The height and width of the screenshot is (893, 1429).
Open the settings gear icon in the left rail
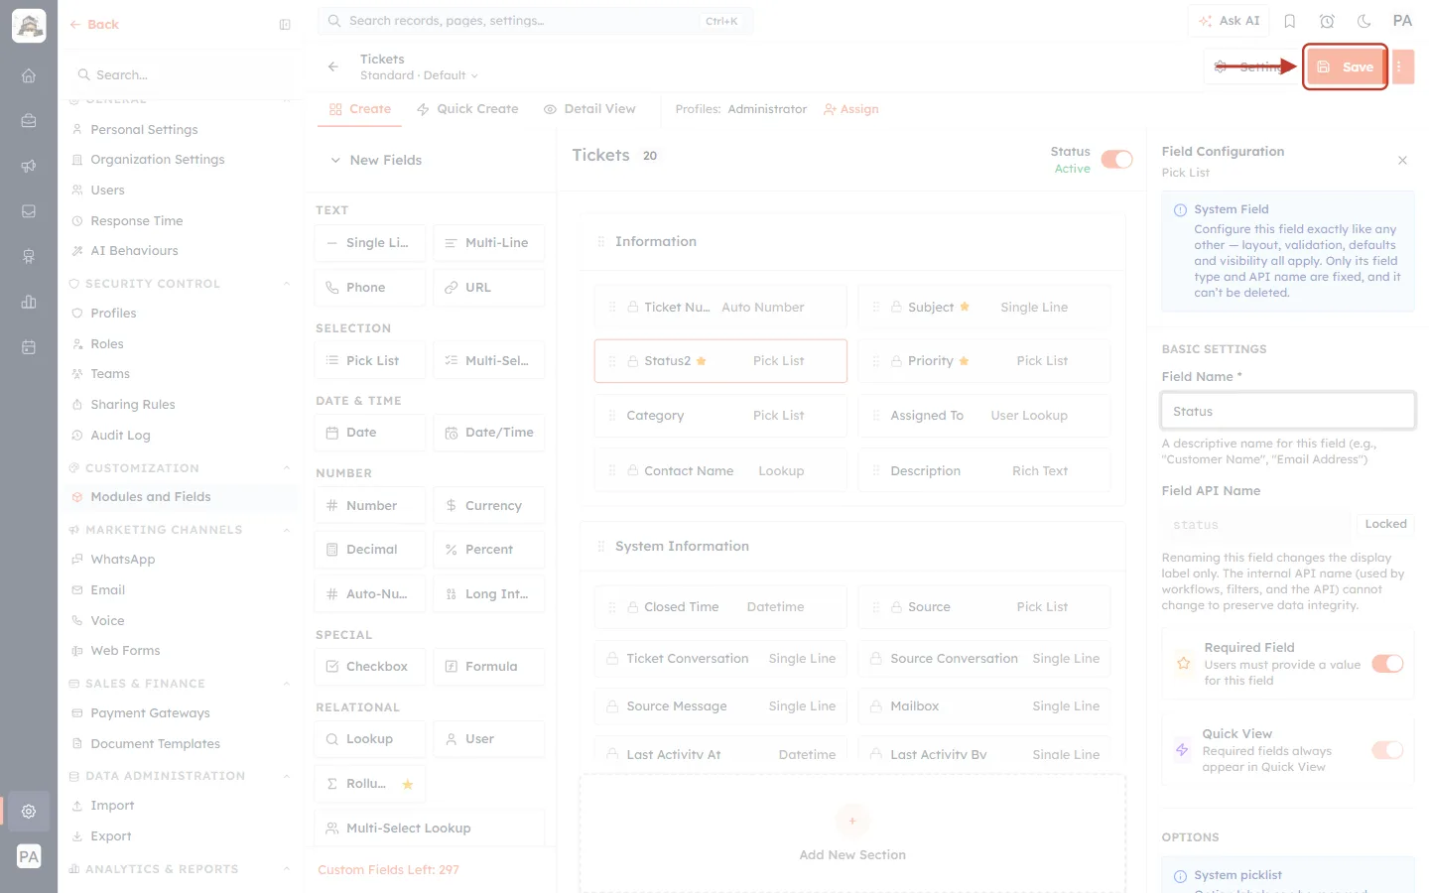(29, 812)
